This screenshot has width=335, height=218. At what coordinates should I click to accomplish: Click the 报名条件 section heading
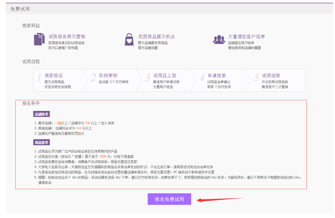pyautogui.click(x=31, y=104)
